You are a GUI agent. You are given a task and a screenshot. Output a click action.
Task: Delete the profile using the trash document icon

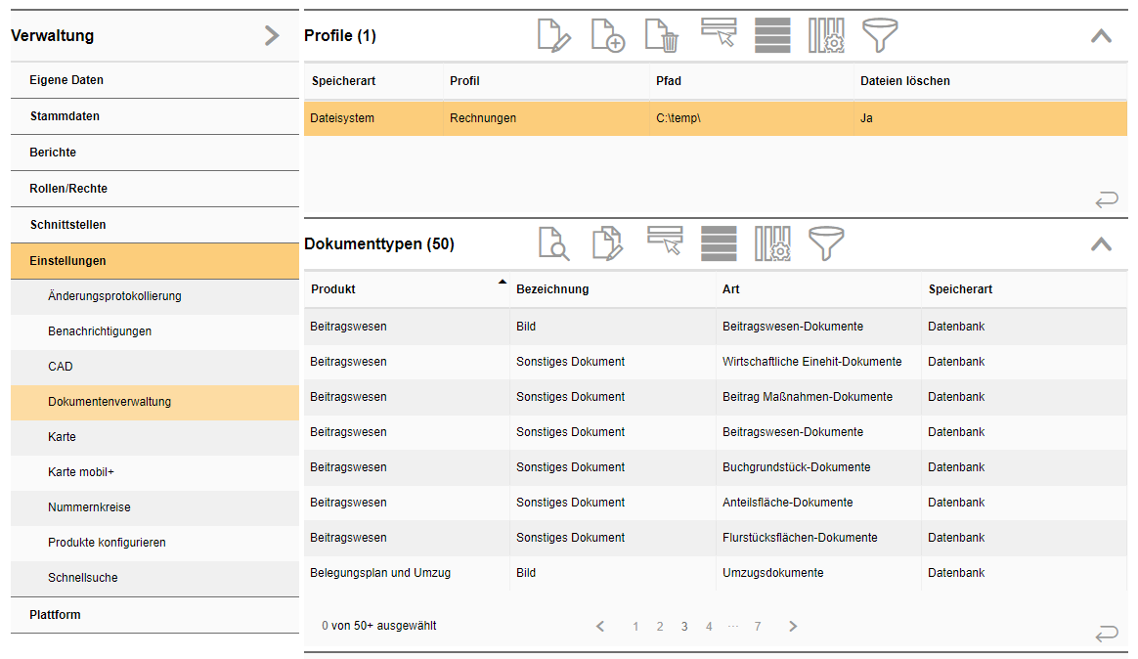pos(662,36)
